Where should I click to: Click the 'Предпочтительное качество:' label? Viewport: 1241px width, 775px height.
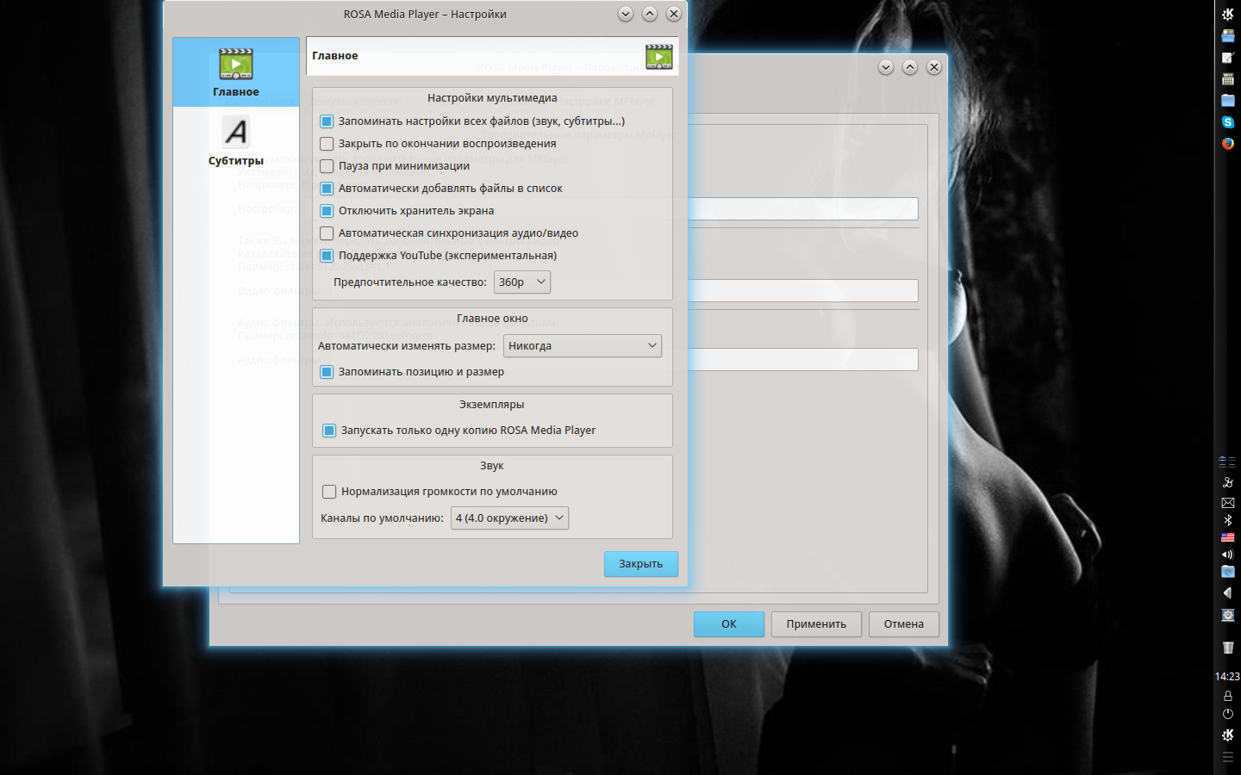pos(410,282)
